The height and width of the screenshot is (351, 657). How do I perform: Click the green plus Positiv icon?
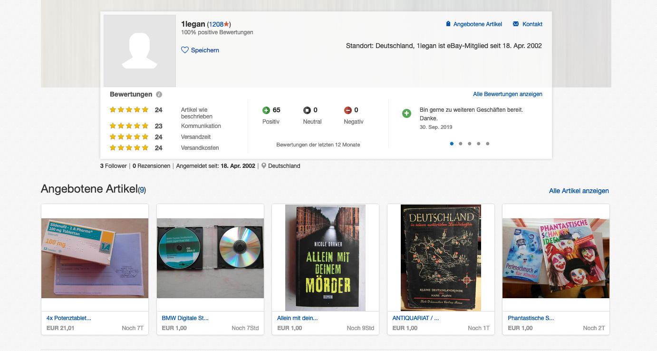pos(266,110)
